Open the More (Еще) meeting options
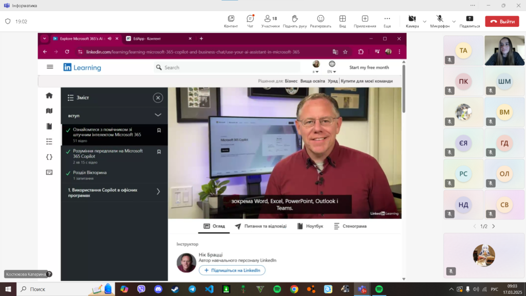 pos(387,22)
